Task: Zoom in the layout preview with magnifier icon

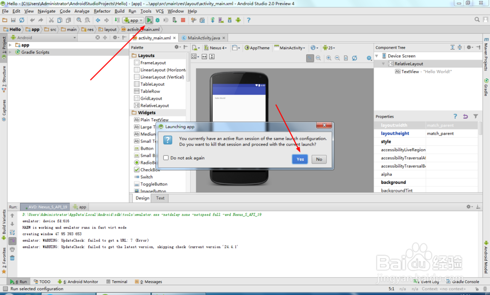Action: tap(328, 58)
